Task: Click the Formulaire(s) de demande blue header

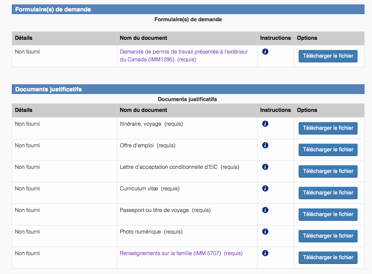Action: [x=188, y=9]
